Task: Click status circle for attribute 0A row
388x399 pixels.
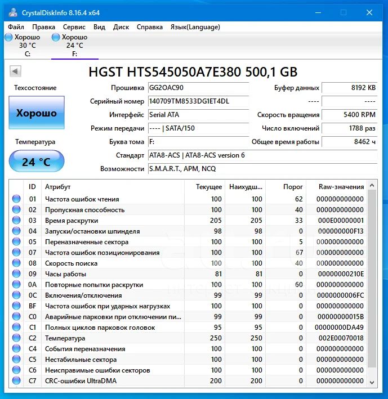Action: [x=16, y=284]
